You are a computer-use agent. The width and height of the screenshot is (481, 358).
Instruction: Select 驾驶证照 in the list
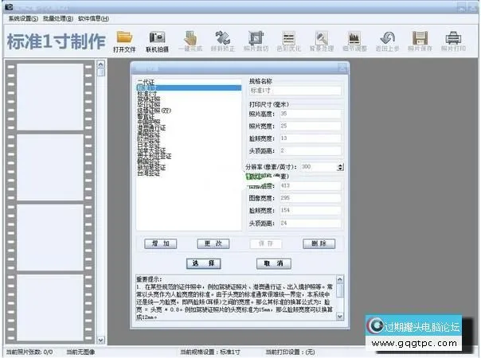189,99
